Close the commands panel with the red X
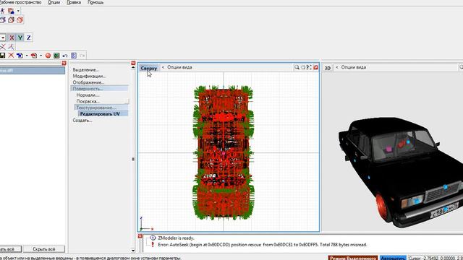The width and height of the screenshot is (463, 260). (133, 63)
